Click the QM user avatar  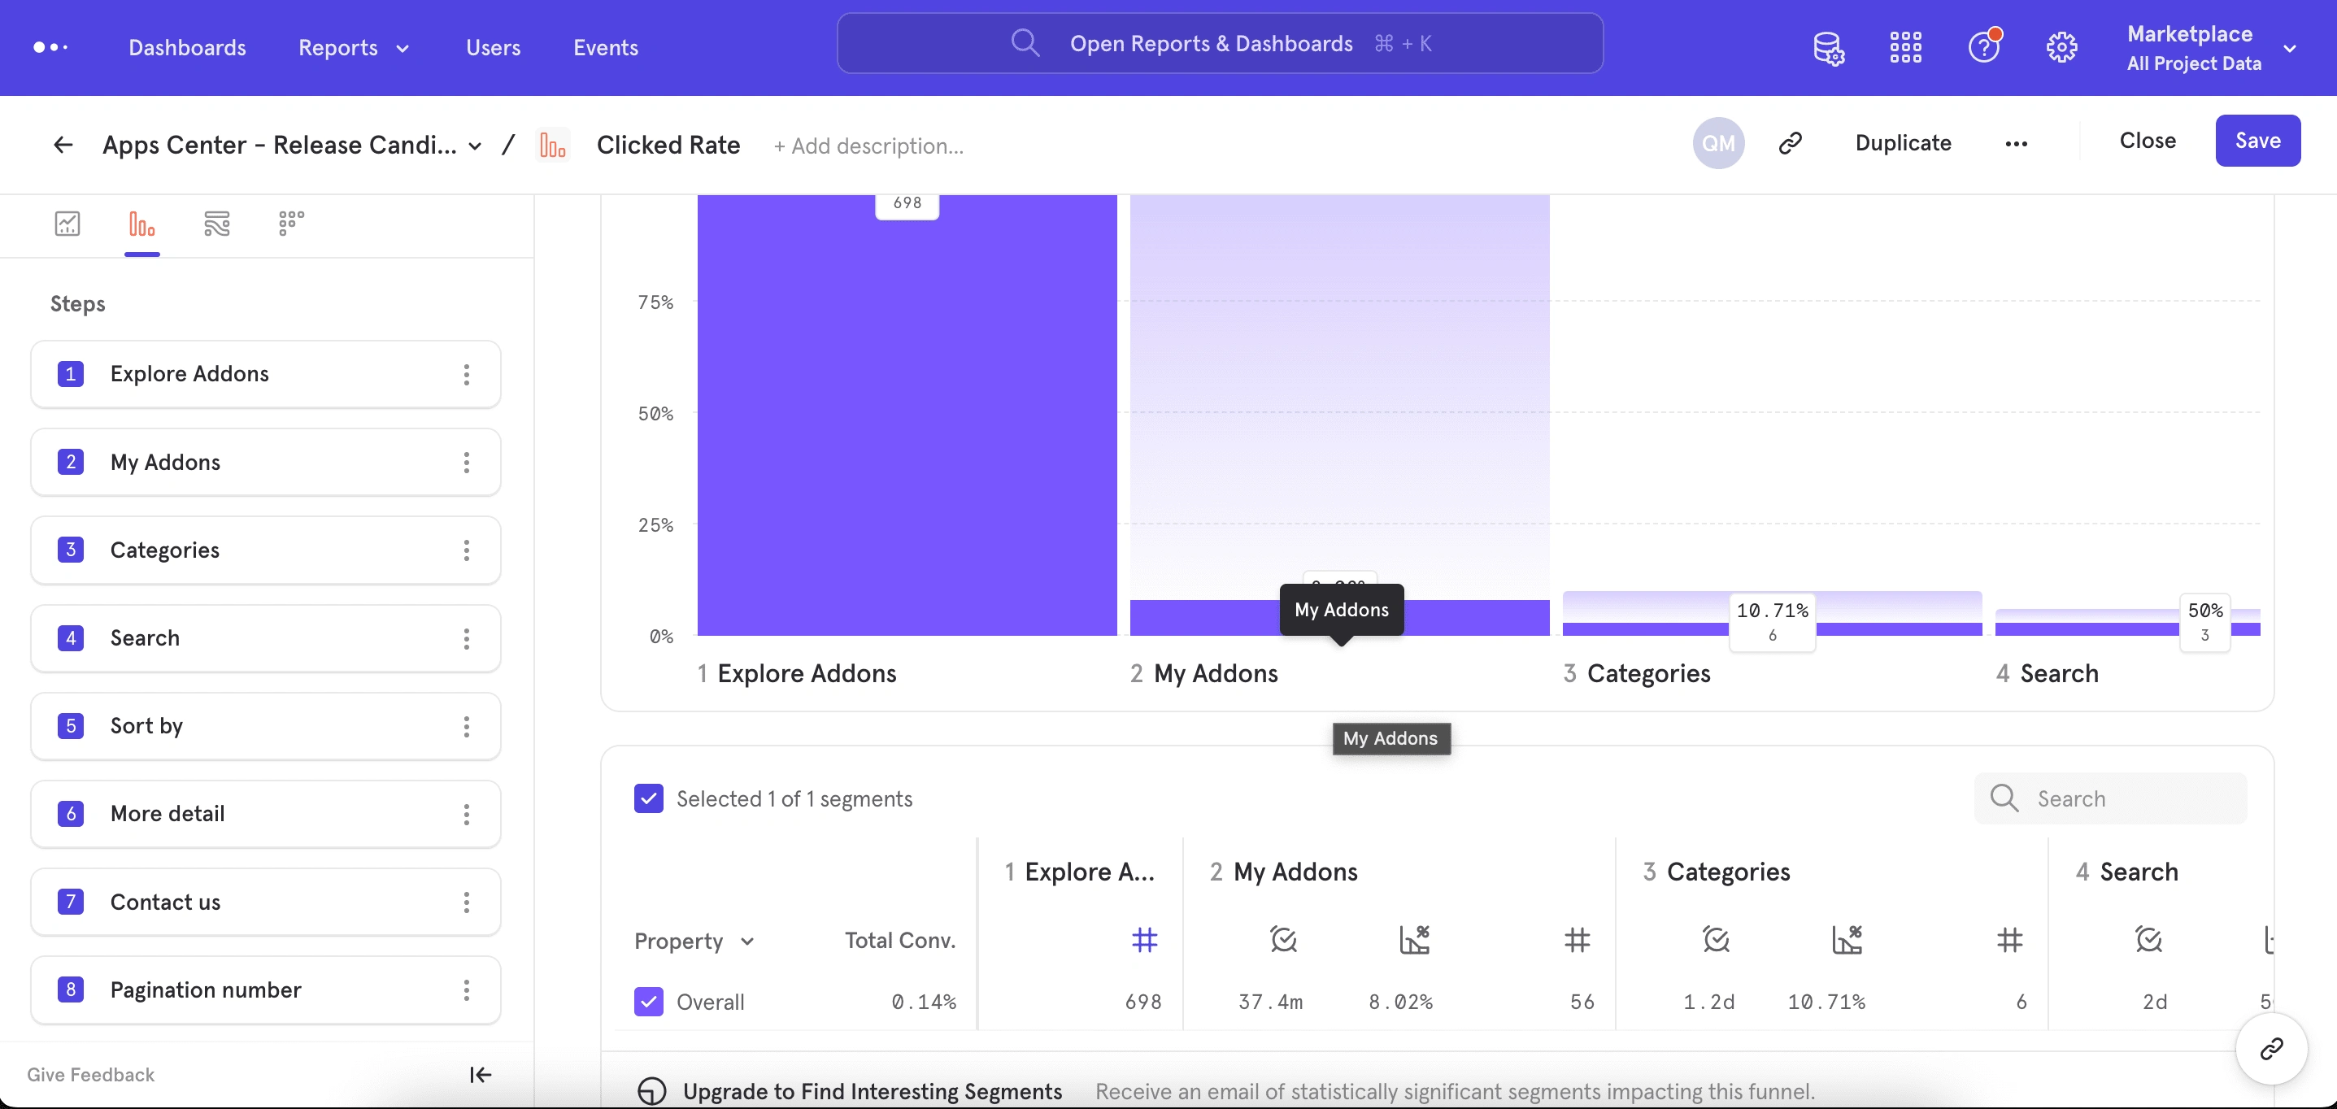[1718, 143]
